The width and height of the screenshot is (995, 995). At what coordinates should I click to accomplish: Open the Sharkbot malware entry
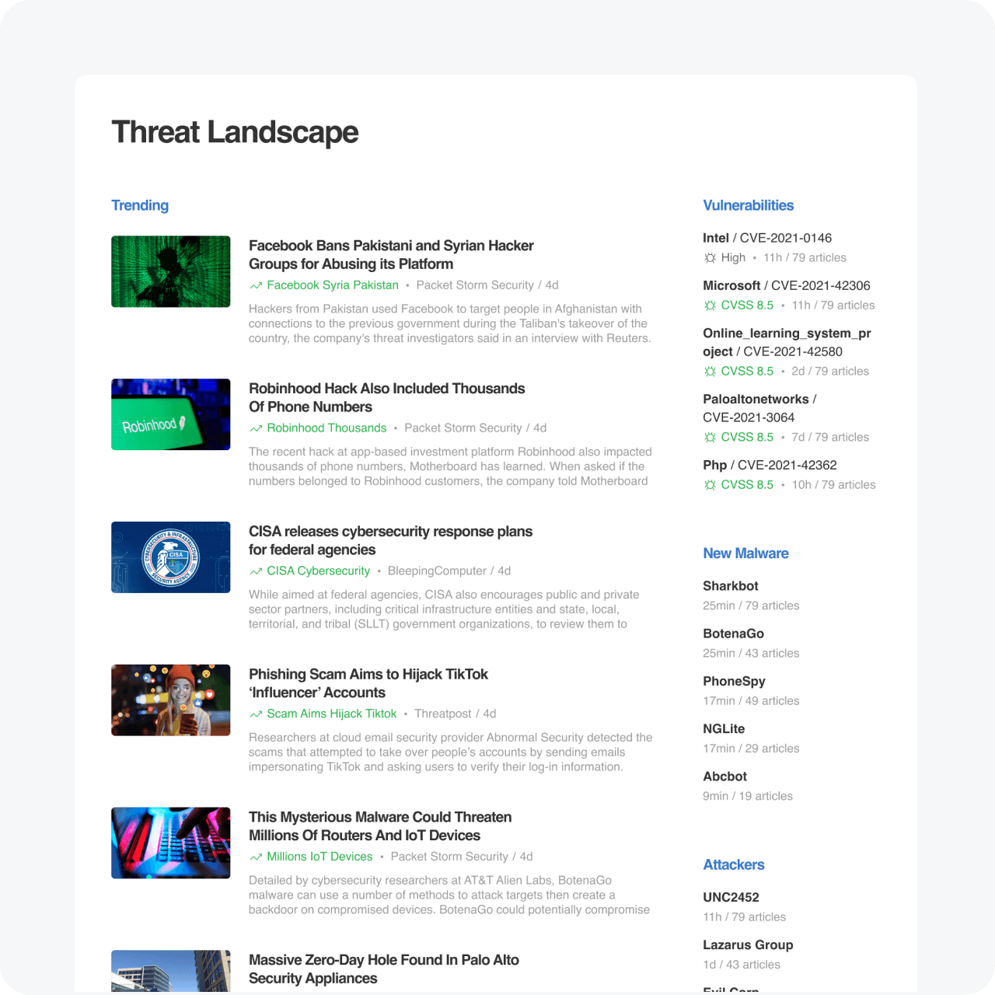[x=731, y=586]
